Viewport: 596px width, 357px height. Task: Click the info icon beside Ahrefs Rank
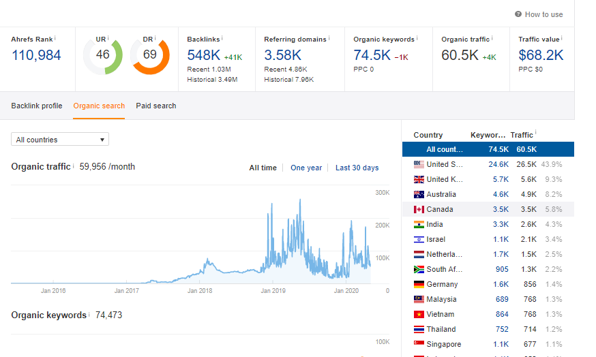click(55, 38)
